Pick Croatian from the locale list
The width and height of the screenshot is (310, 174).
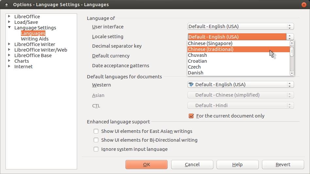197,61
